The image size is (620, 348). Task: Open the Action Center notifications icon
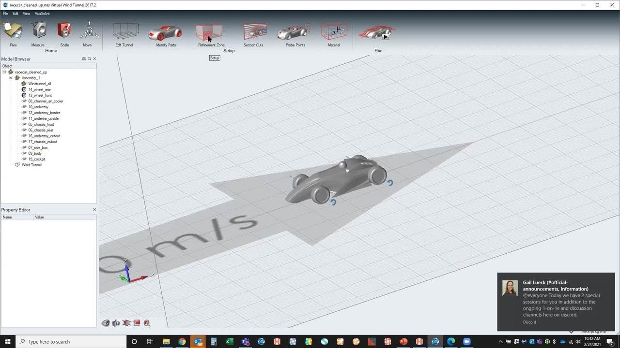[610, 341]
